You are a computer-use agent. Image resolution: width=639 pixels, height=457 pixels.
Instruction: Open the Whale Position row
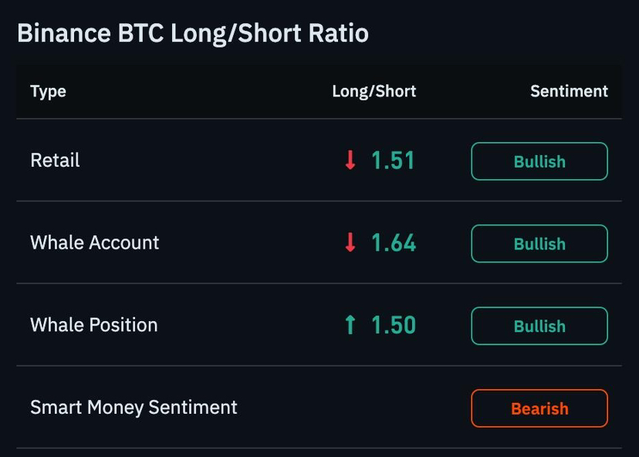tap(319, 324)
